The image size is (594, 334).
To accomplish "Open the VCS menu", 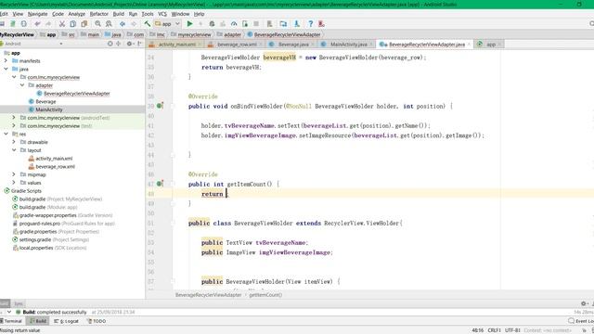I will coord(162,14).
